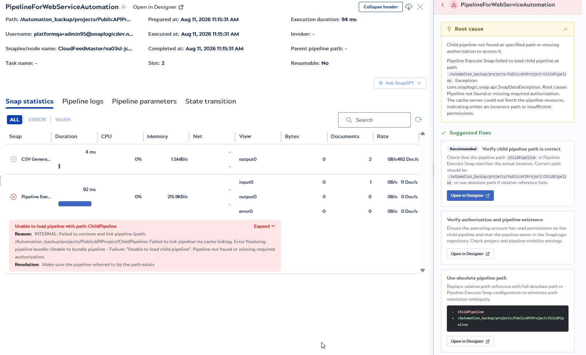586x355 pixels.
Task: Click the table scroll up arrow
Action: [x=422, y=134]
